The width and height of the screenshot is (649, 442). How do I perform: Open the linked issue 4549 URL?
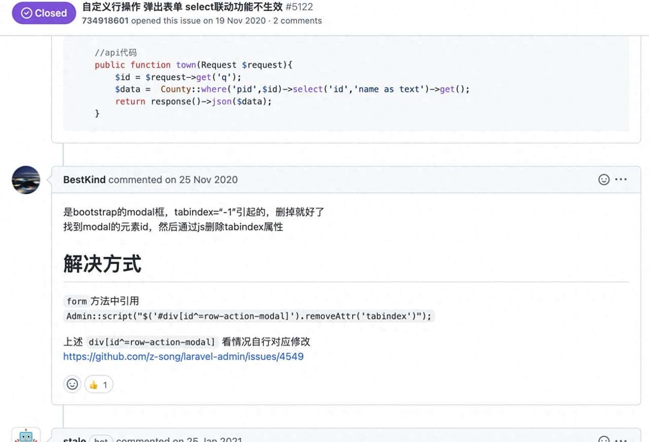pyautogui.click(x=183, y=357)
